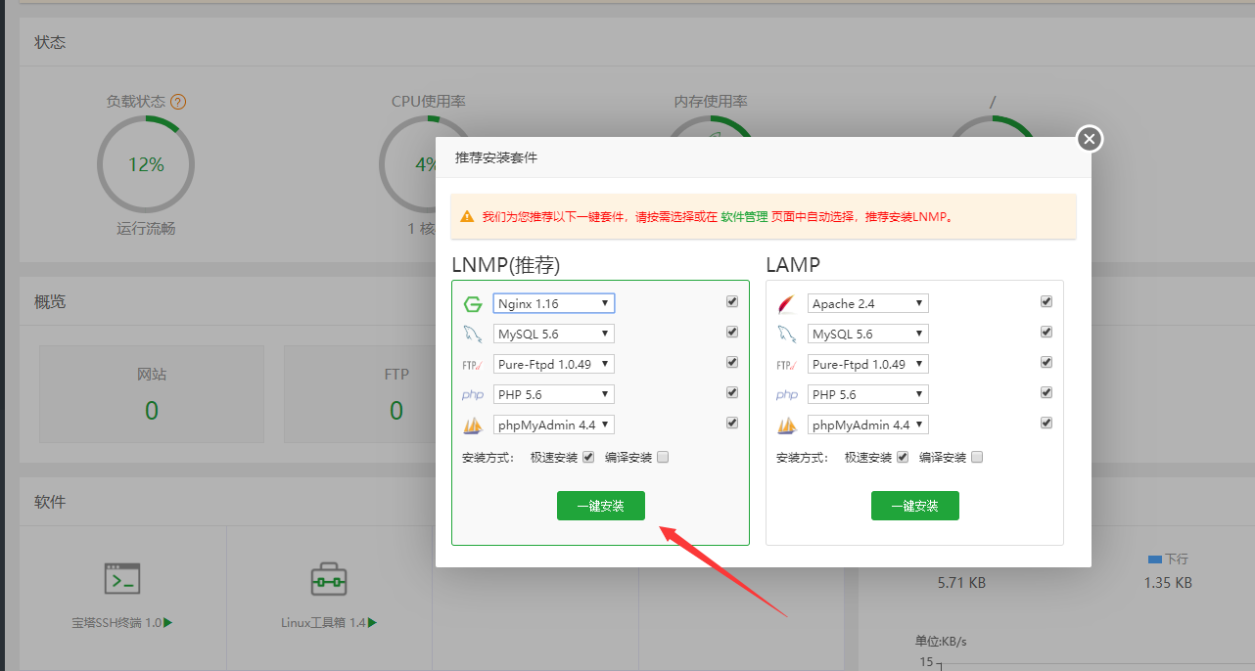This screenshot has height=671, width=1255.
Task: Click the CPU使用率 gauge
Action: coord(428,164)
